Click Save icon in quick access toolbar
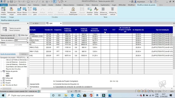Image resolution: width=175 pixels, height=98 pixels. coord(11,2)
